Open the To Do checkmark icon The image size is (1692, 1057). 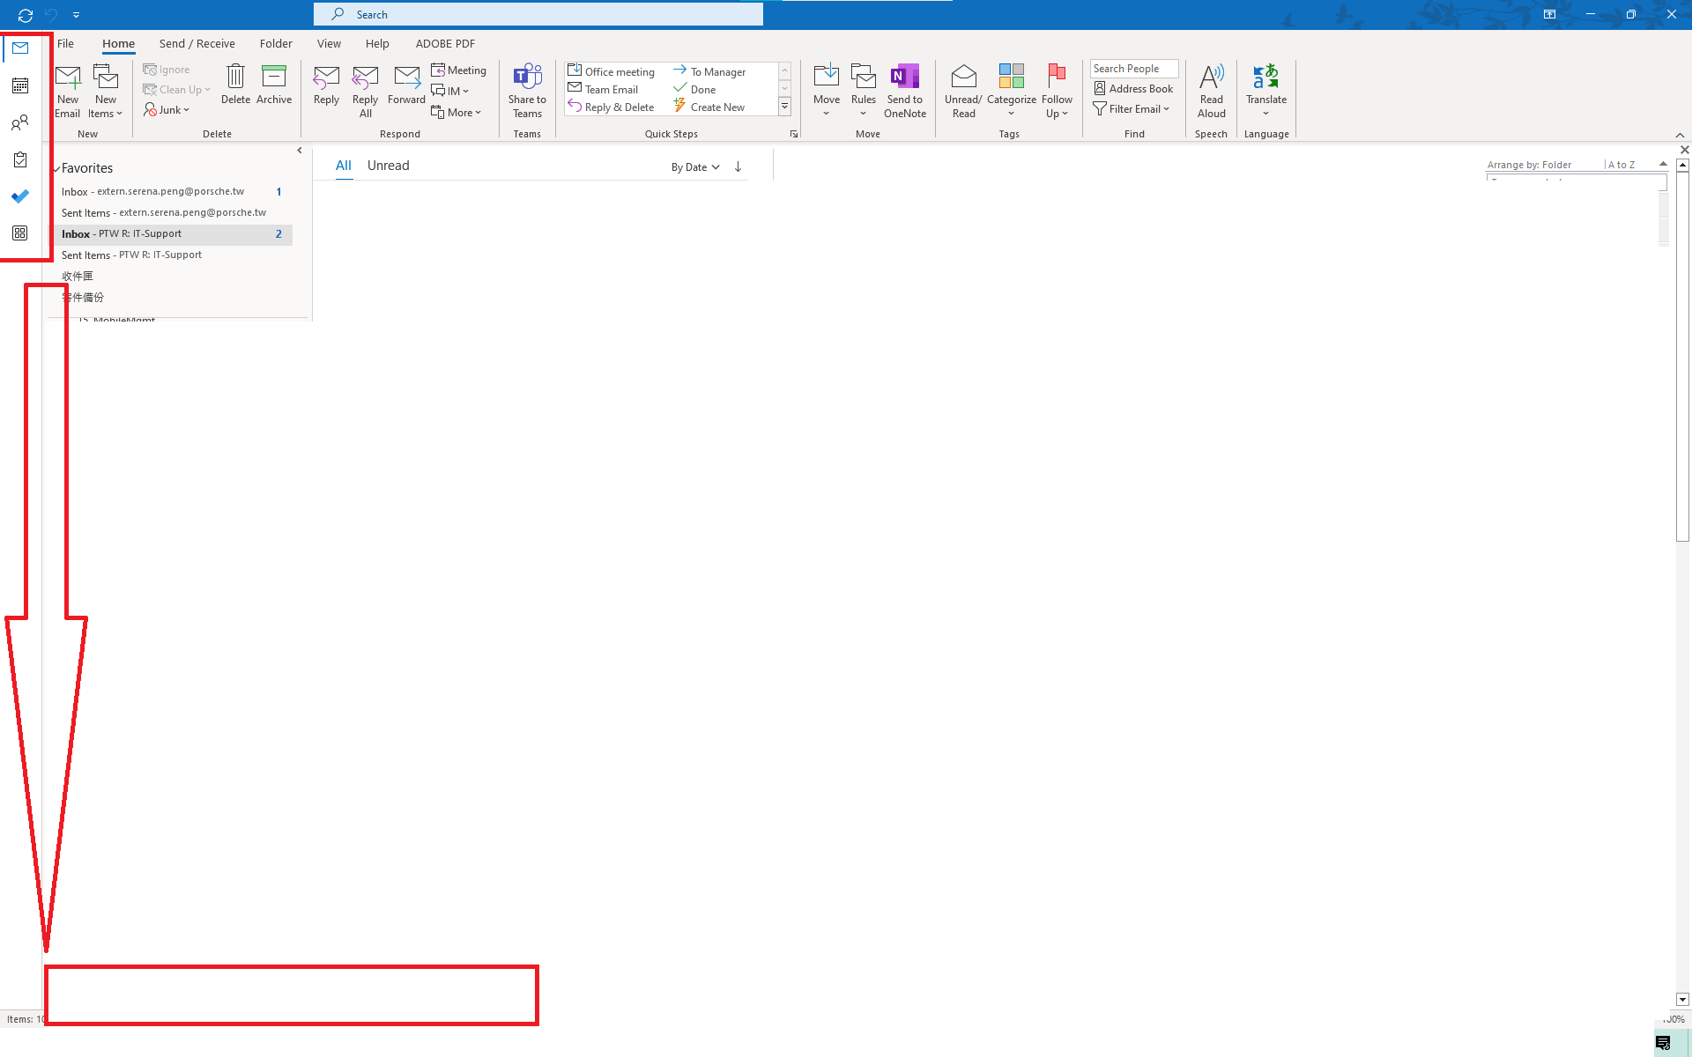[19, 196]
